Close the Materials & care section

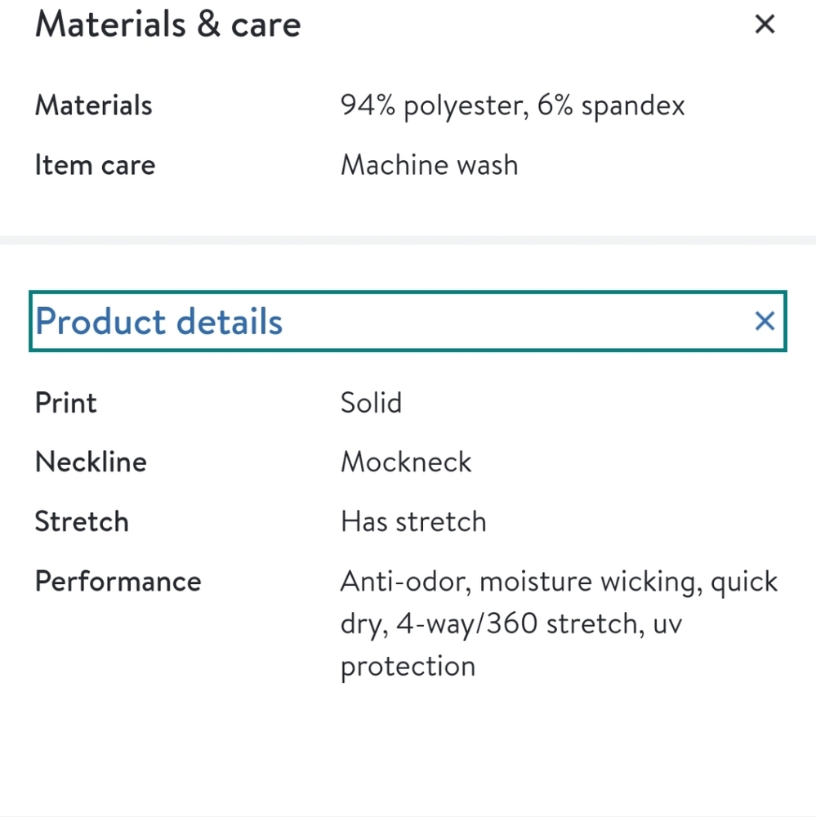[x=764, y=25]
